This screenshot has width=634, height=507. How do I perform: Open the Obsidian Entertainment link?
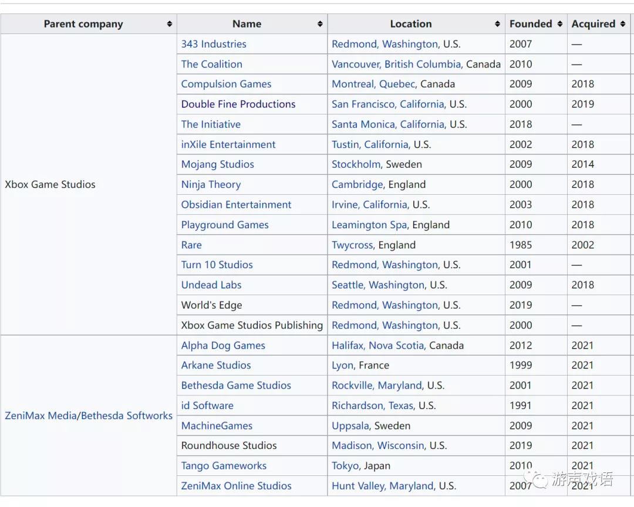(x=236, y=205)
